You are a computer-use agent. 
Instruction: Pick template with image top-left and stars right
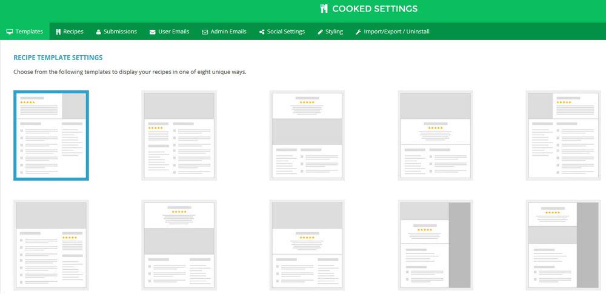click(564, 135)
